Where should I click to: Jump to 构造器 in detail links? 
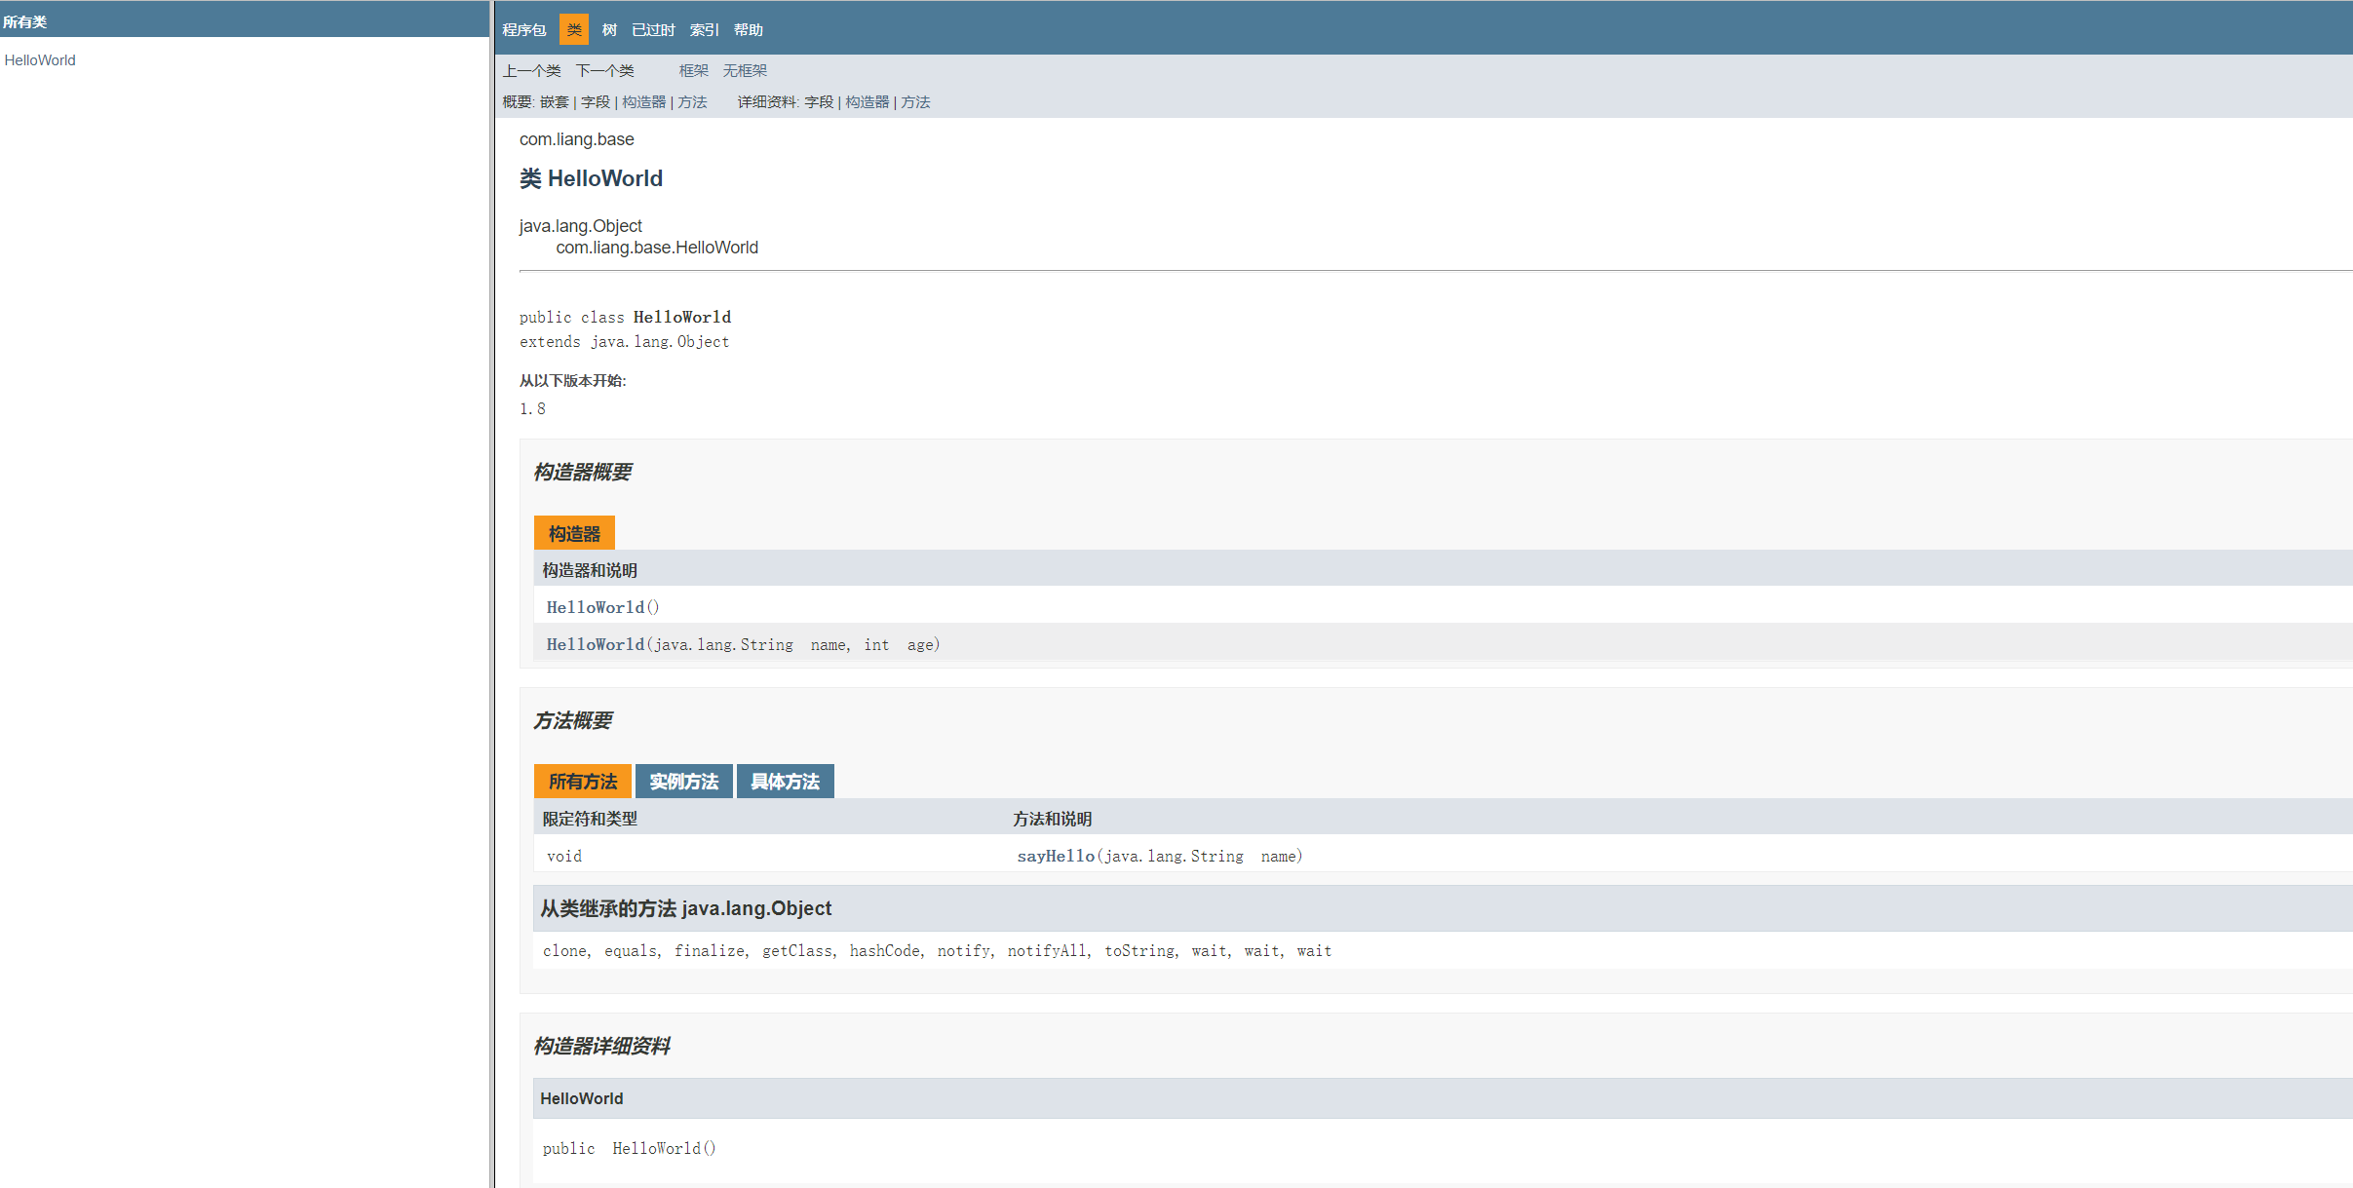867,102
